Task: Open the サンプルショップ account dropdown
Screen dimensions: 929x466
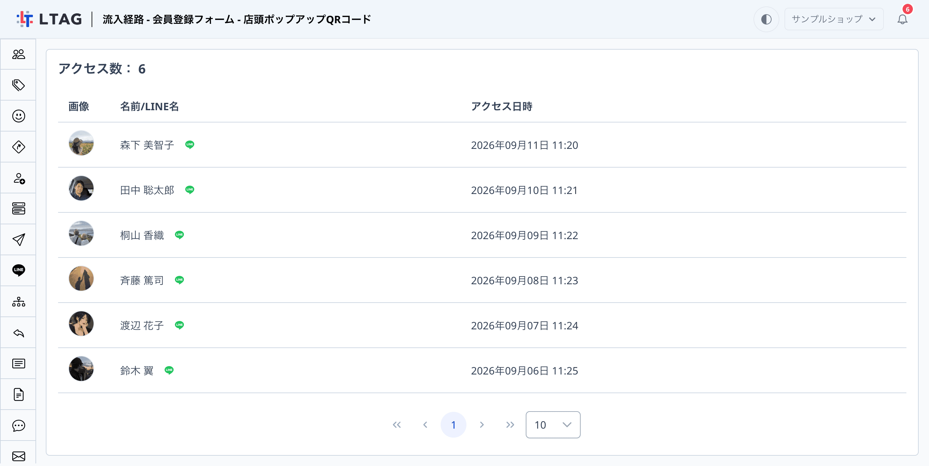Action: coord(834,19)
